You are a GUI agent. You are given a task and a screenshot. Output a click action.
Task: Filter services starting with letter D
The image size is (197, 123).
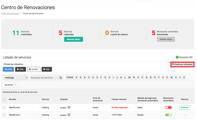[x=93, y=77]
